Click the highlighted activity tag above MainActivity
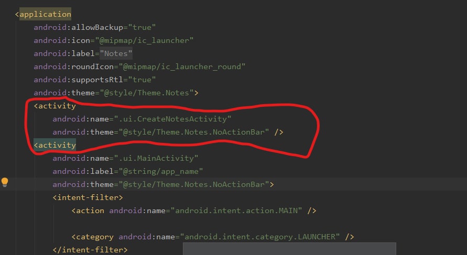The width and height of the screenshot is (467, 255). pos(55,145)
